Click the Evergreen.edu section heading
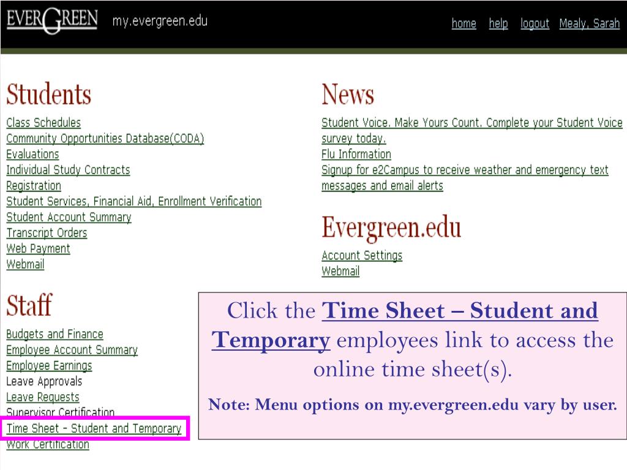Viewport: 627px width, 470px height. pos(391,227)
